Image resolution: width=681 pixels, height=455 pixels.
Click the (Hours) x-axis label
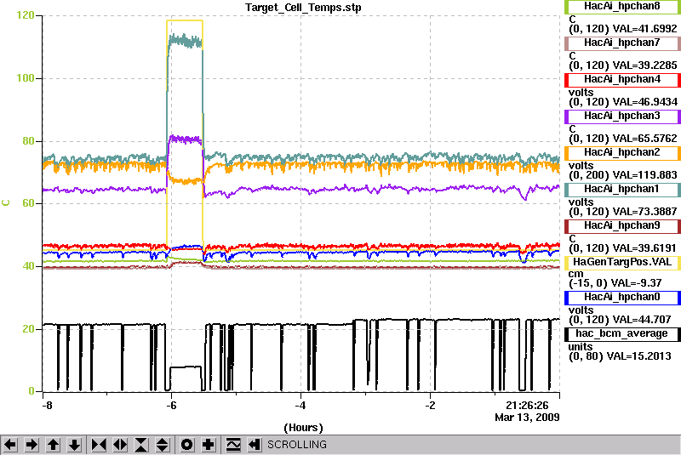(303, 428)
